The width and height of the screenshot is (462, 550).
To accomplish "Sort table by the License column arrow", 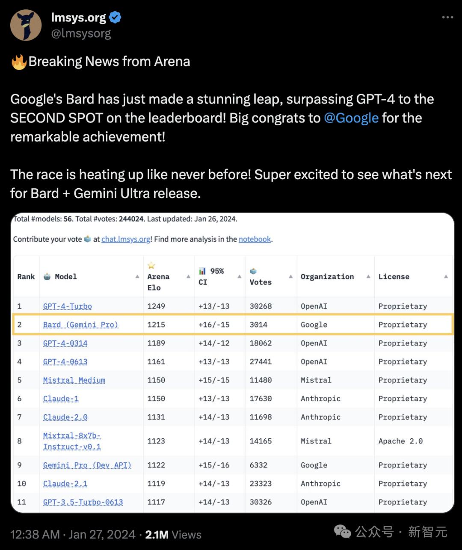I will [x=446, y=277].
